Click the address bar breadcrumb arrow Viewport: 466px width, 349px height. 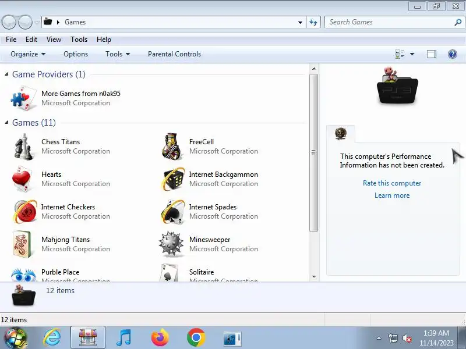coord(58,22)
